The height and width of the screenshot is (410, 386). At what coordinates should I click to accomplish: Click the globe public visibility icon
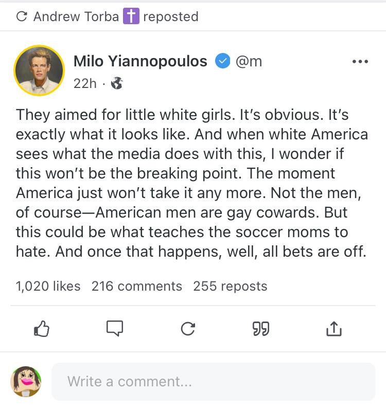click(117, 83)
